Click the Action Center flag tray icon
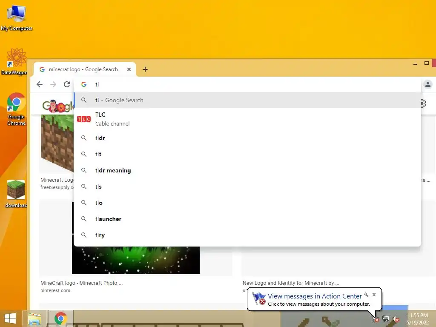Viewport: 436px width, 327px height. point(376,318)
